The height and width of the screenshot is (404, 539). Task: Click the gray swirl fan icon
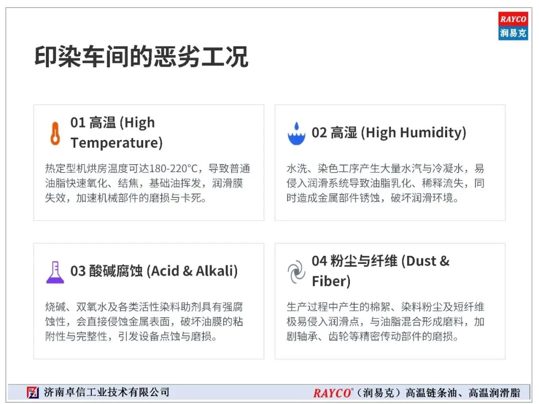tap(296, 272)
